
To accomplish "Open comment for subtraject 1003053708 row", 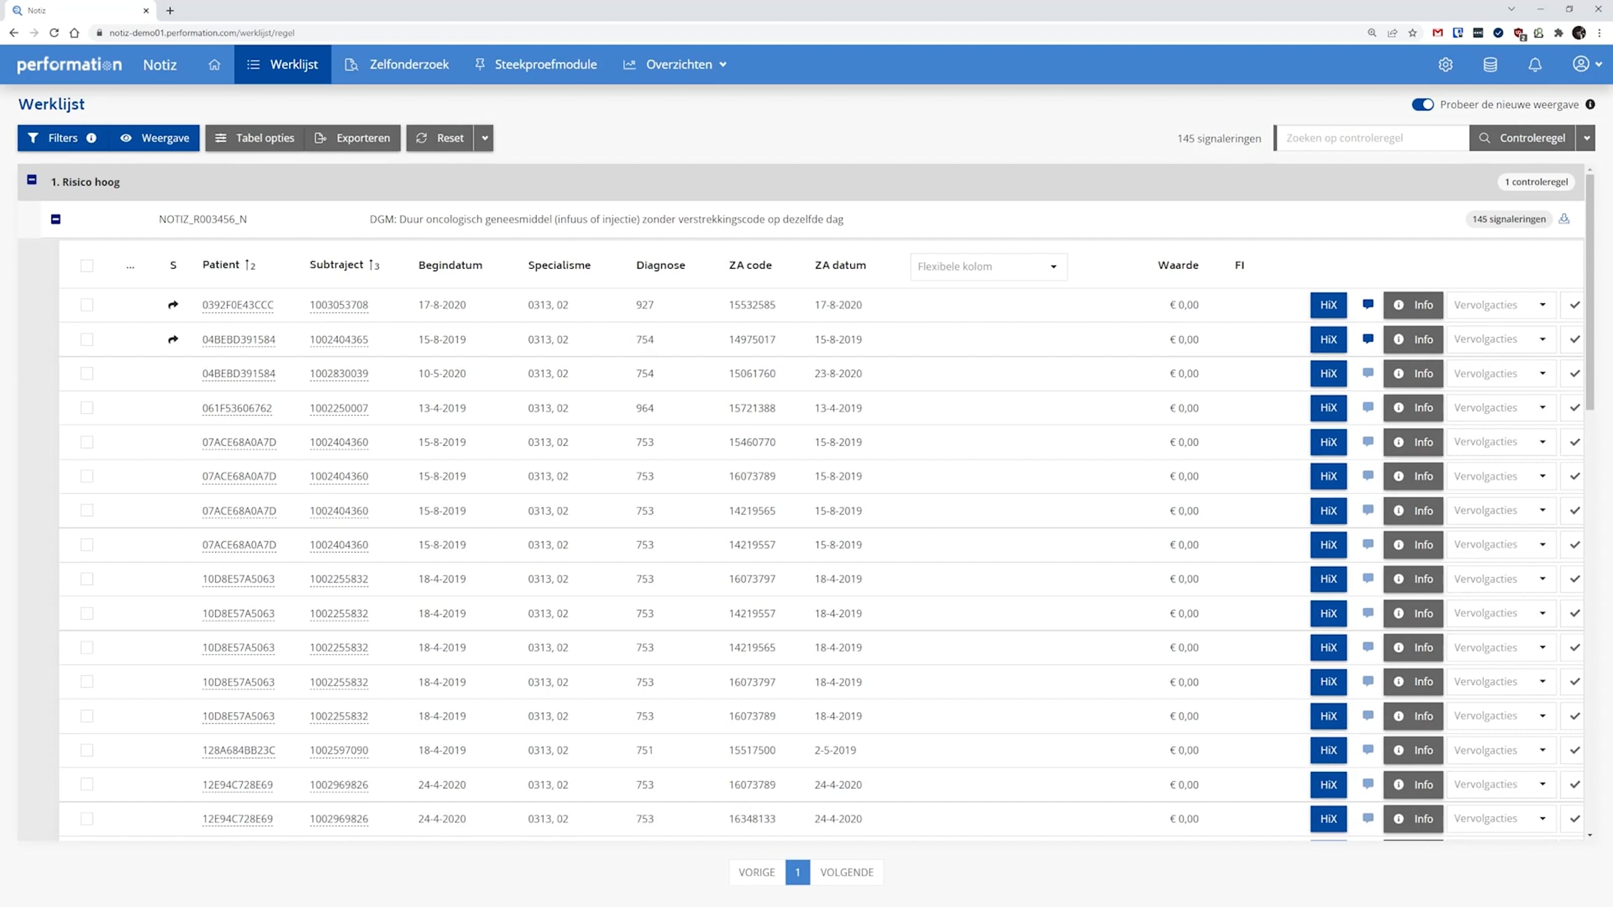I will tap(1368, 304).
